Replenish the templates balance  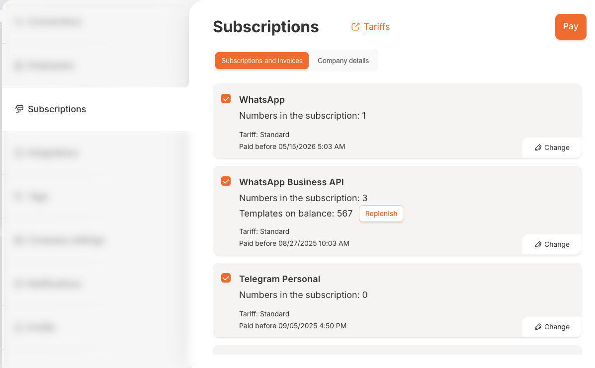point(381,214)
